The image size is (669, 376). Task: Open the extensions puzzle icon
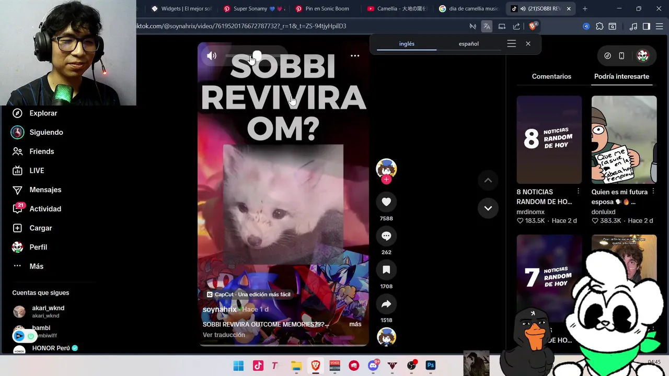point(599,26)
